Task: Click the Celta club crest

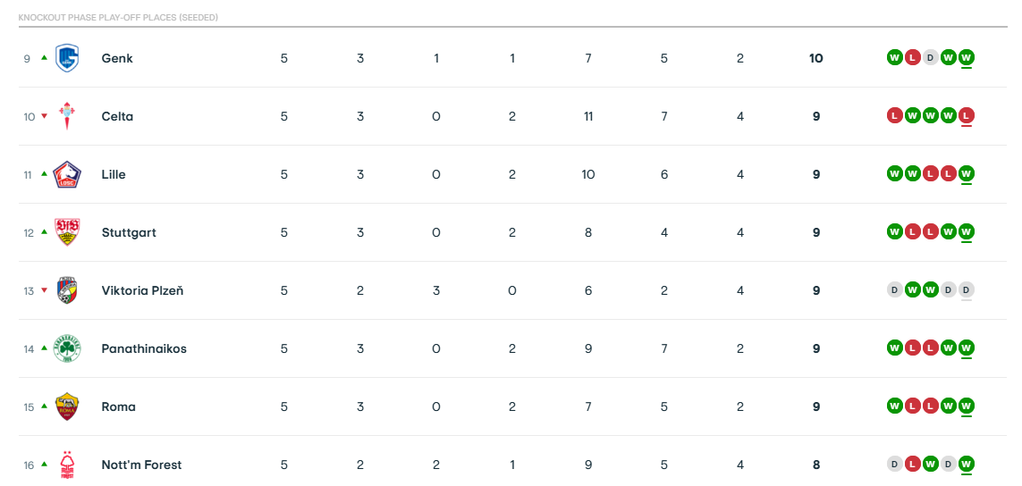Action: click(67, 116)
